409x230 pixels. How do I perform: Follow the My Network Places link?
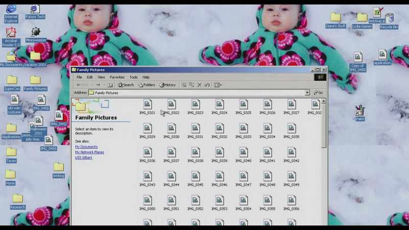[89, 152]
